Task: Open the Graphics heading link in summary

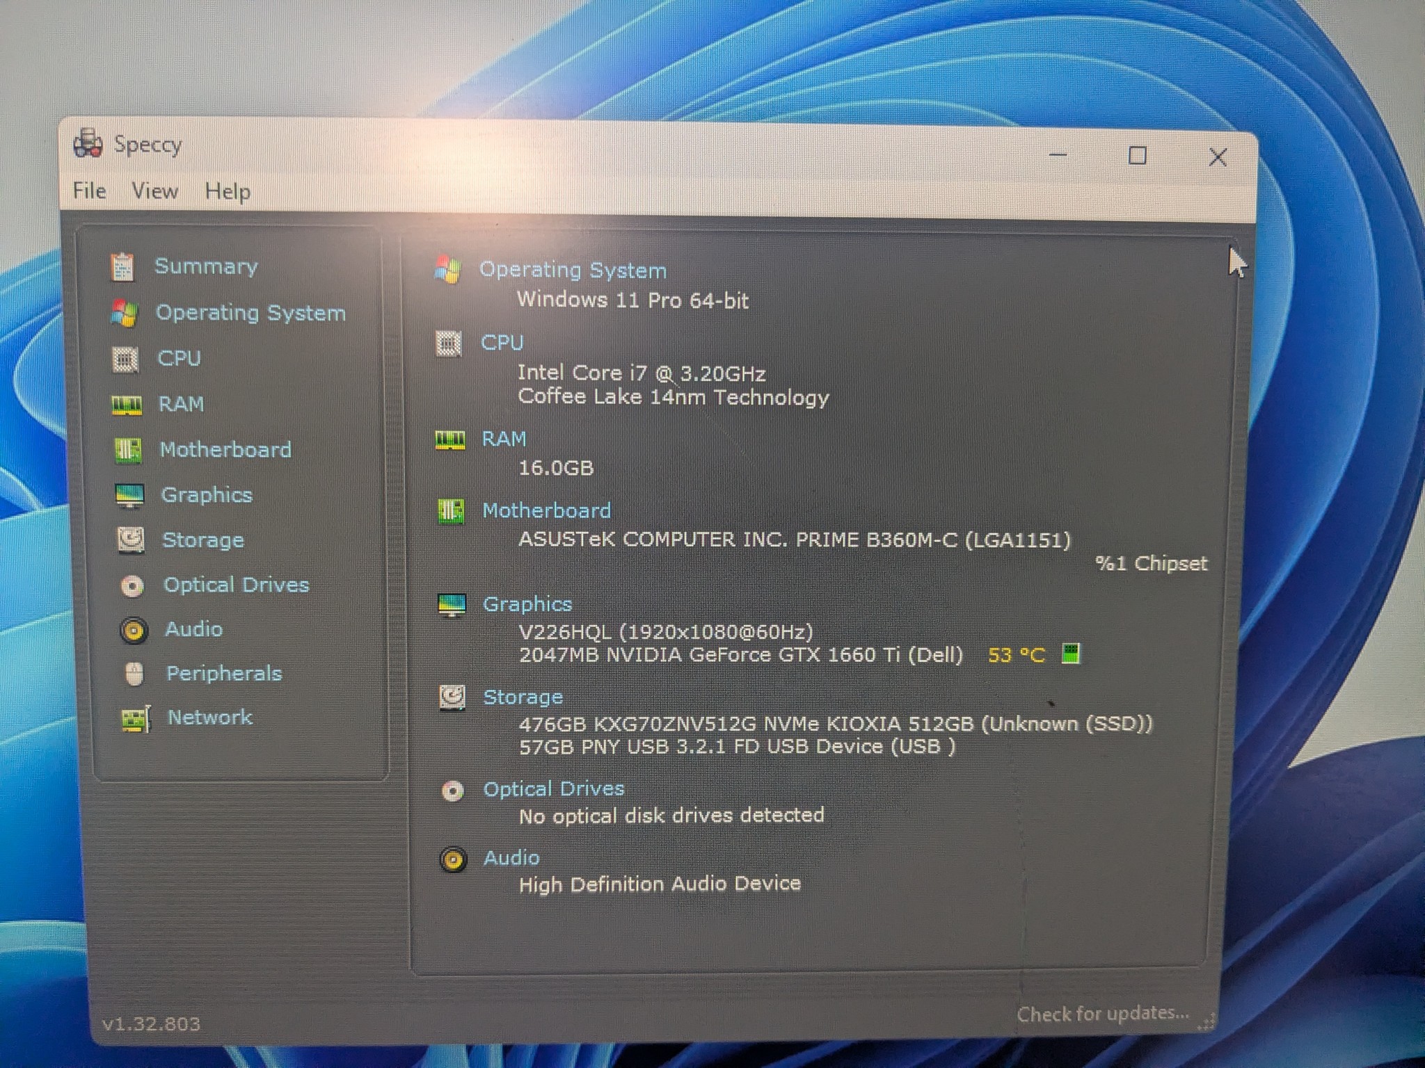Action: [x=527, y=604]
